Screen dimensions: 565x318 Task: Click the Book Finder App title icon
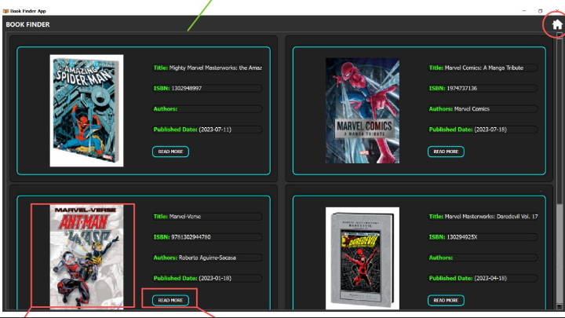point(5,11)
